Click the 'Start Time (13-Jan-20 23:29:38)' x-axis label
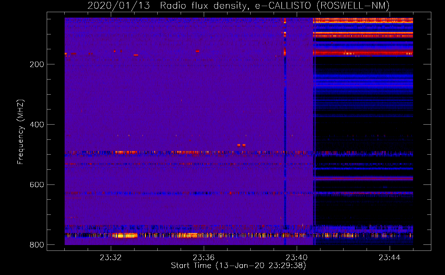 tap(238, 266)
